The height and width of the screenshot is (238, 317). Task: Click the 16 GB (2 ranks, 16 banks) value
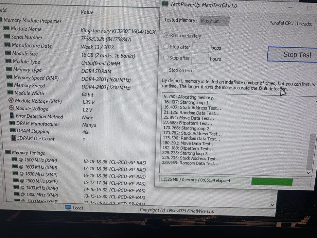[108, 56]
